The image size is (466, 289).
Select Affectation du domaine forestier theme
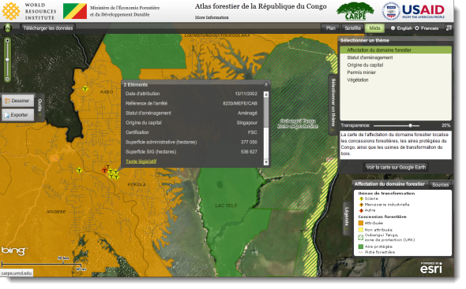(x=396, y=50)
